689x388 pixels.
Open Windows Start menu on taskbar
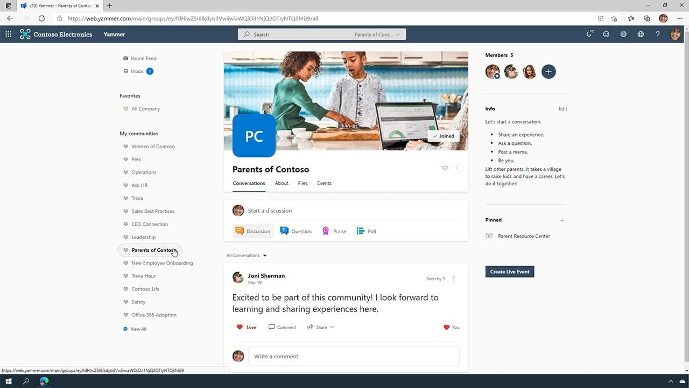(x=9, y=381)
